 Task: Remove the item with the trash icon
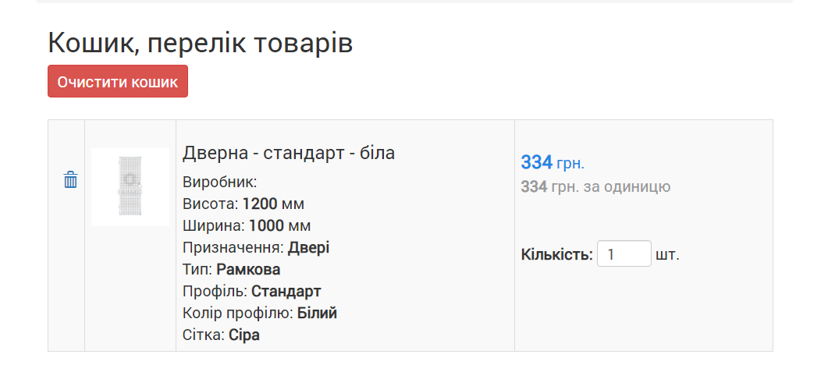[70, 180]
